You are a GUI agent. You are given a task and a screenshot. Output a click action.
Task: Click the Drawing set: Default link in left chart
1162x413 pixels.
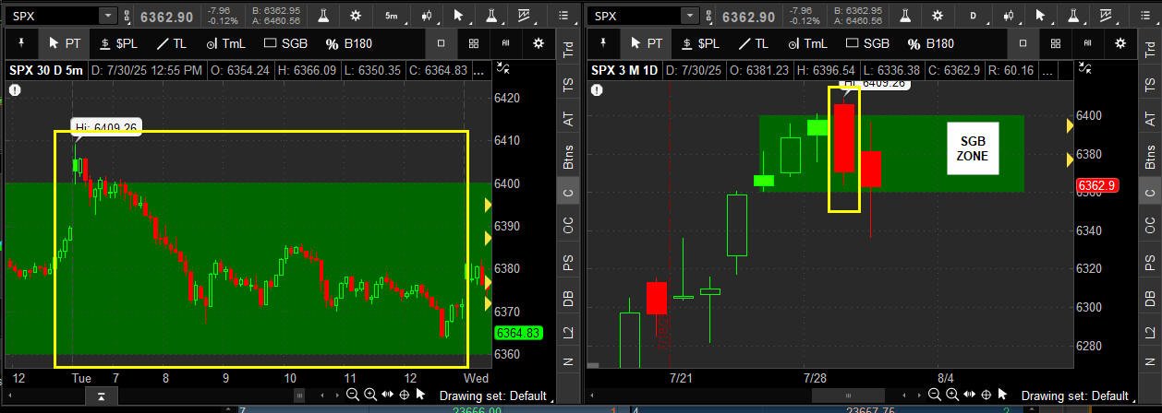coord(494,395)
